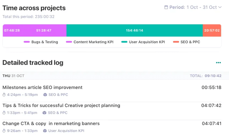Click the project cube icon of Tips & Tricks entry
Screen dimensions: 229x137
44,113
